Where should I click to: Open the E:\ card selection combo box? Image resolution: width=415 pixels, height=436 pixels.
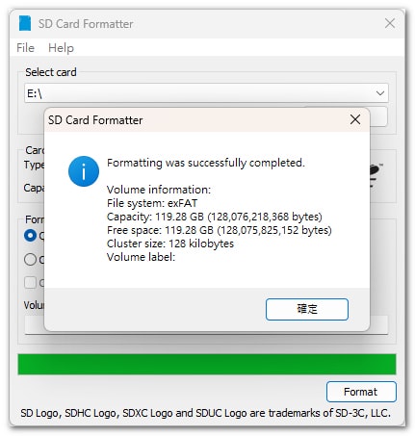[x=206, y=93]
